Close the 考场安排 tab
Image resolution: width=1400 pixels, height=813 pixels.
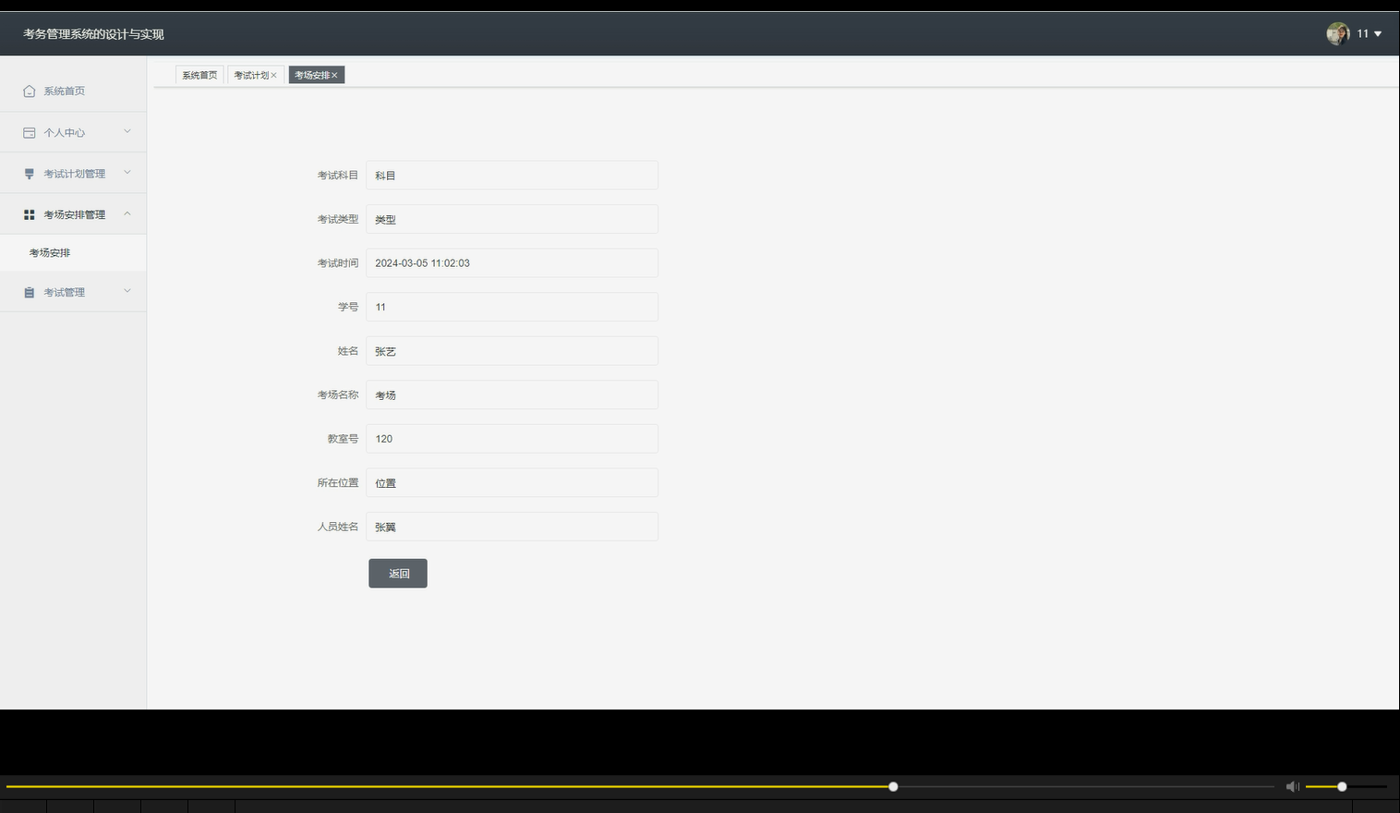click(x=334, y=76)
